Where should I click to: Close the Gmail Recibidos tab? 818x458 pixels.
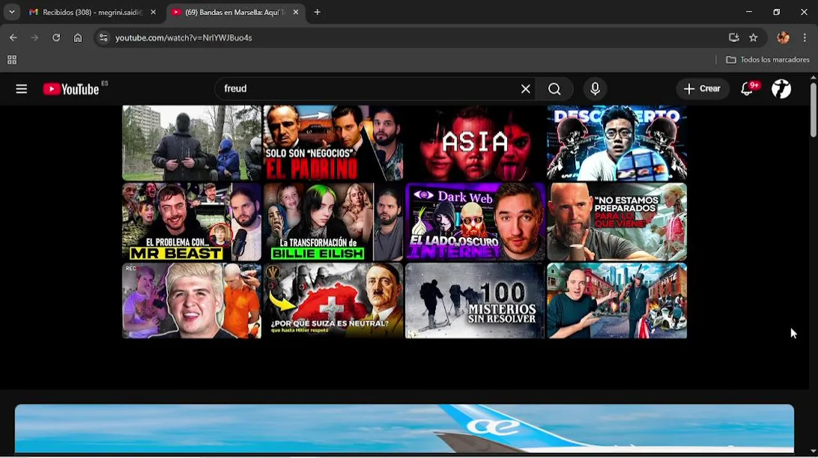coord(153,12)
